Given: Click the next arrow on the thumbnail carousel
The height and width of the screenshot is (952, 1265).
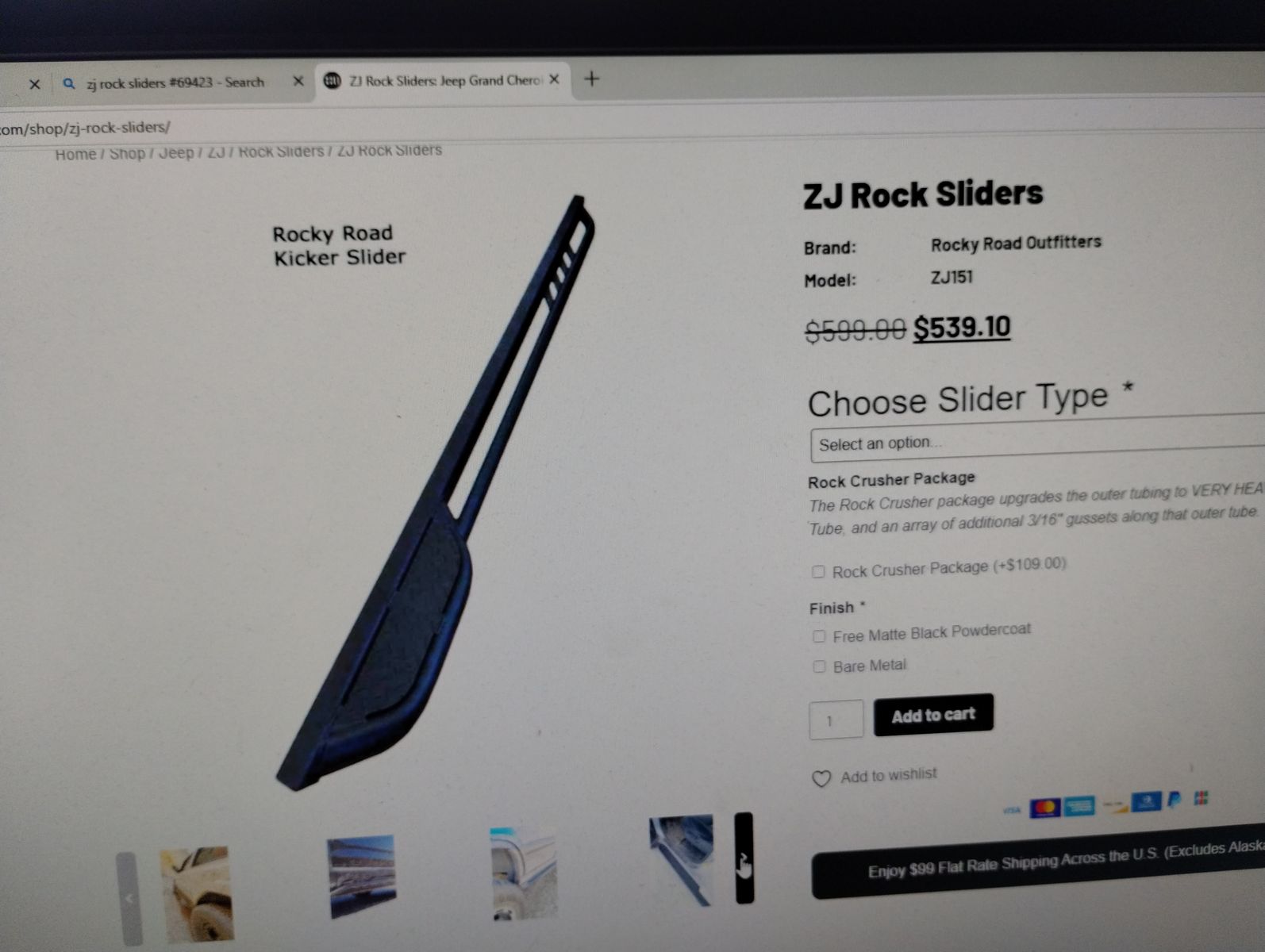Looking at the screenshot, I should [744, 858].
